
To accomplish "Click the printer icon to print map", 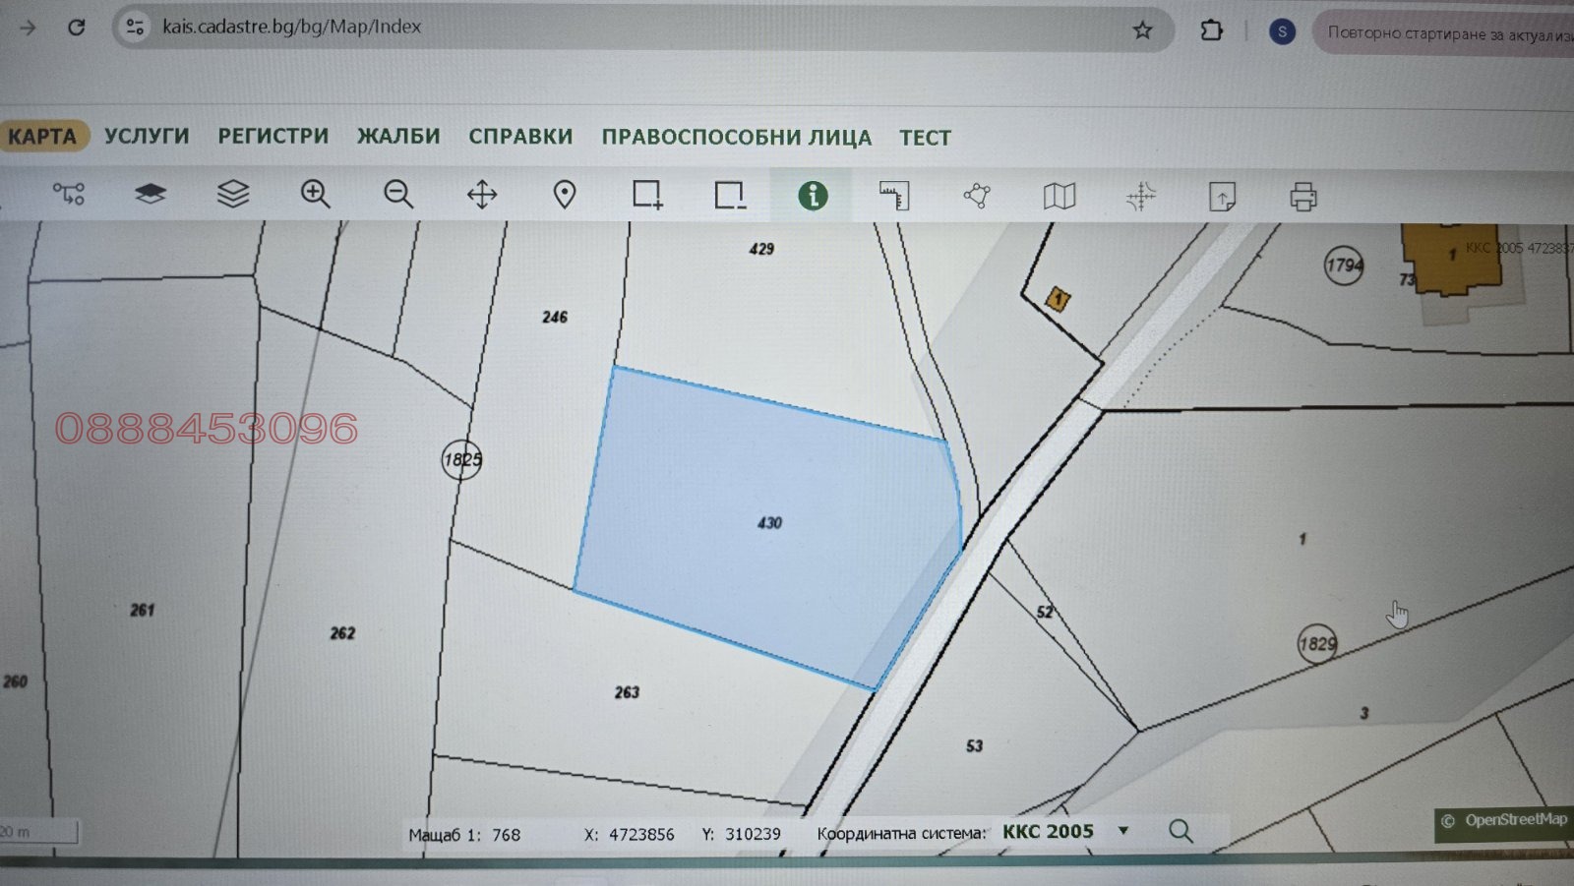I will (1302, 198).
